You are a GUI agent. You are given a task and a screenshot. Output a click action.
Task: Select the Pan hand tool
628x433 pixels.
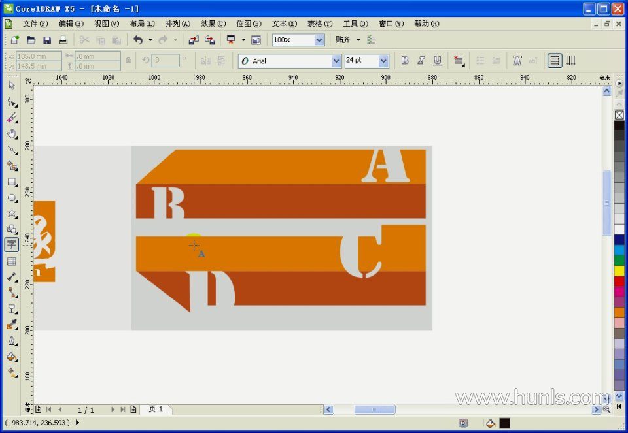12,134
